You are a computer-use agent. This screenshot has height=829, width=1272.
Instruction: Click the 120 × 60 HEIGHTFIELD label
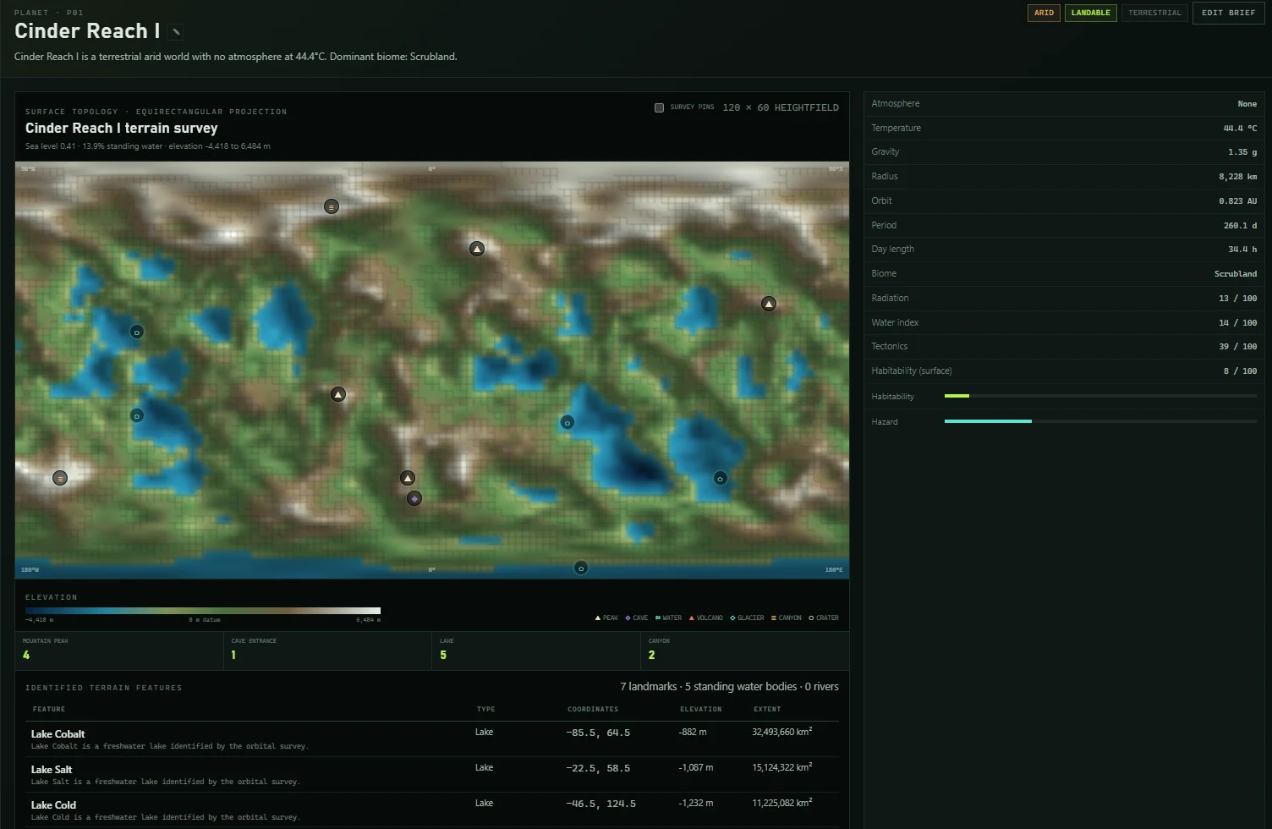pyautogui.click(x=781, y=107)
